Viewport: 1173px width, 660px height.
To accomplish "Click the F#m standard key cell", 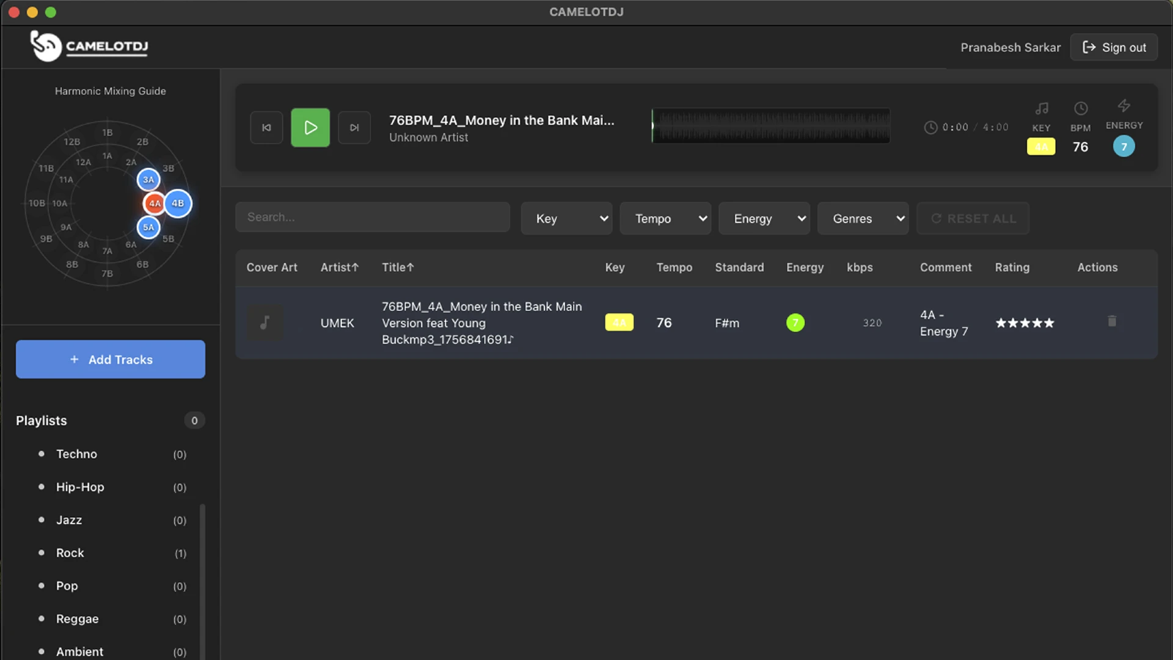I will [x=727, y=323].
